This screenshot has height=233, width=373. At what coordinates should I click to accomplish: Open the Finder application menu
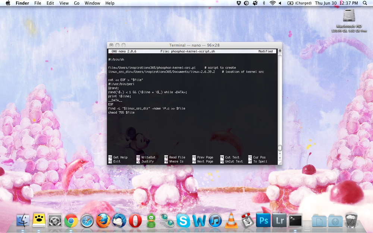(x=22, y=3)
